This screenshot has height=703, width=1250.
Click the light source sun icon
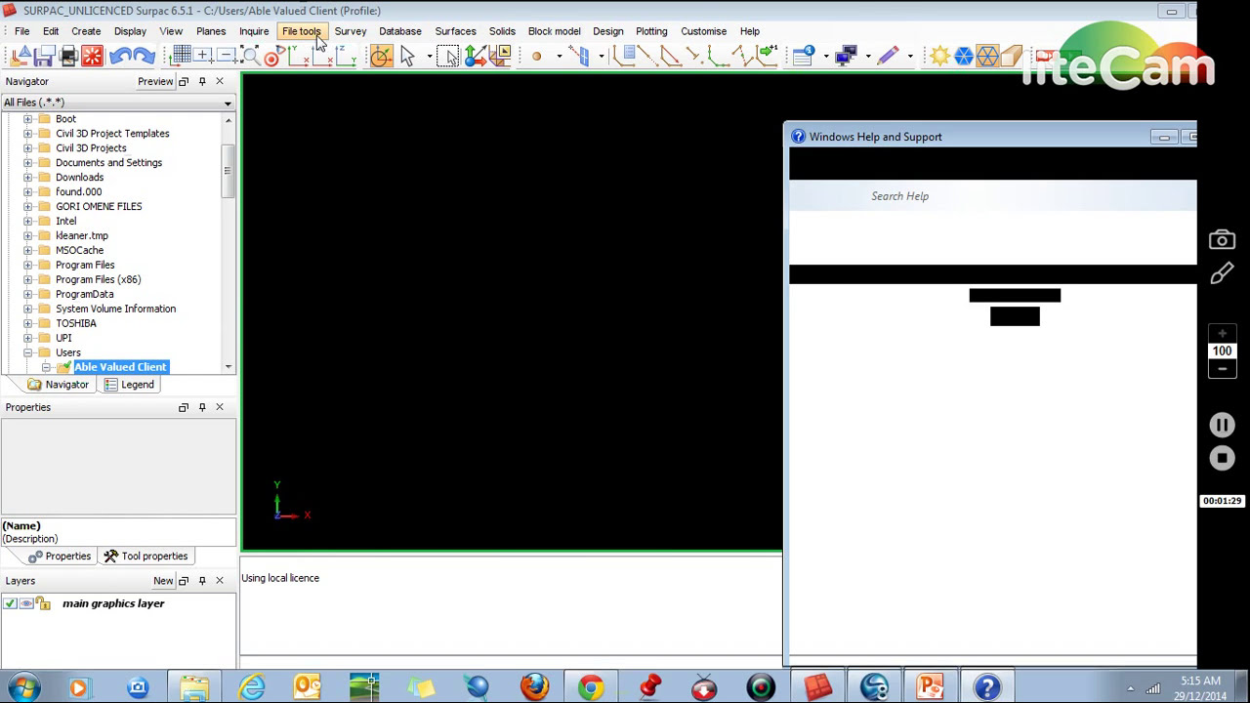(939, 56)
